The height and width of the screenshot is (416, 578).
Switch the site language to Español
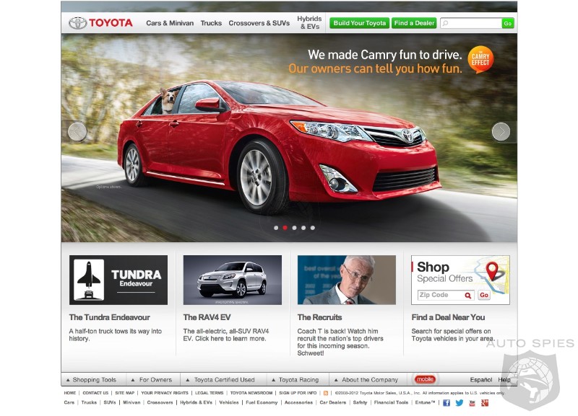(x=481, y=379)
